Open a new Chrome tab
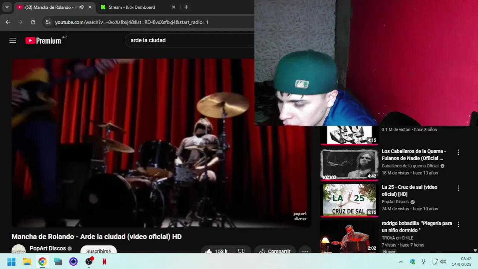 pyautogui.click(x=186, y=7)
